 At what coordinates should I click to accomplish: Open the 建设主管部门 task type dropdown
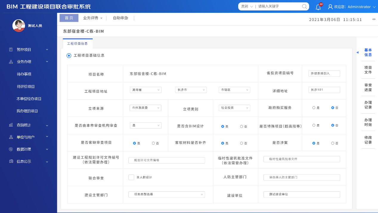167,194
